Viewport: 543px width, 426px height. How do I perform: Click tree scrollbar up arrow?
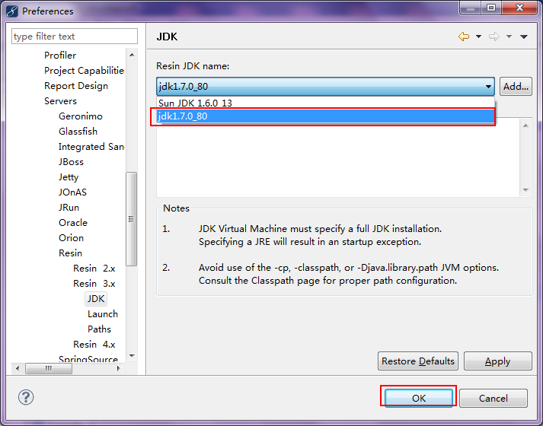click(132, 55)
